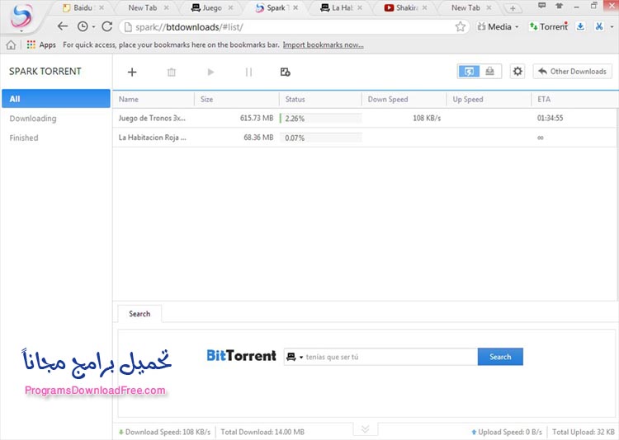Open the download folder settings icon
Viewport: 619px width, 440px height.
click(285, 73)
